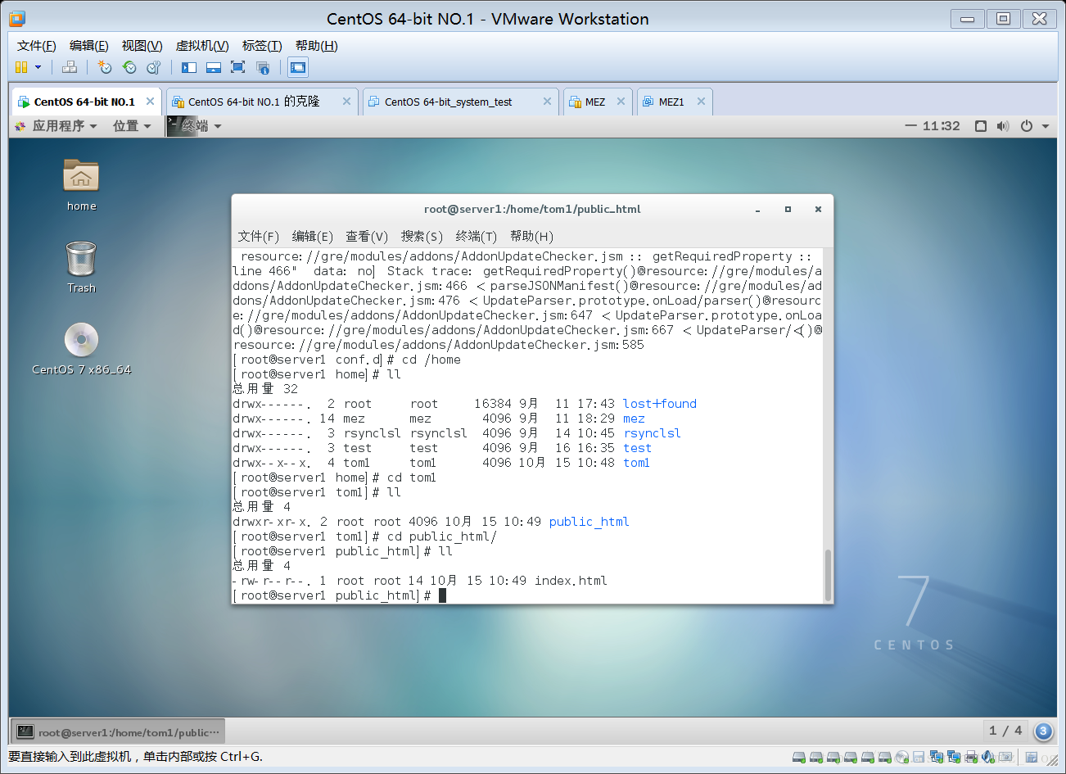This screenshot has width=1066, height=774.
Task: Click the terminal vertical scrollbar thumb
Action: pos(828,574)
